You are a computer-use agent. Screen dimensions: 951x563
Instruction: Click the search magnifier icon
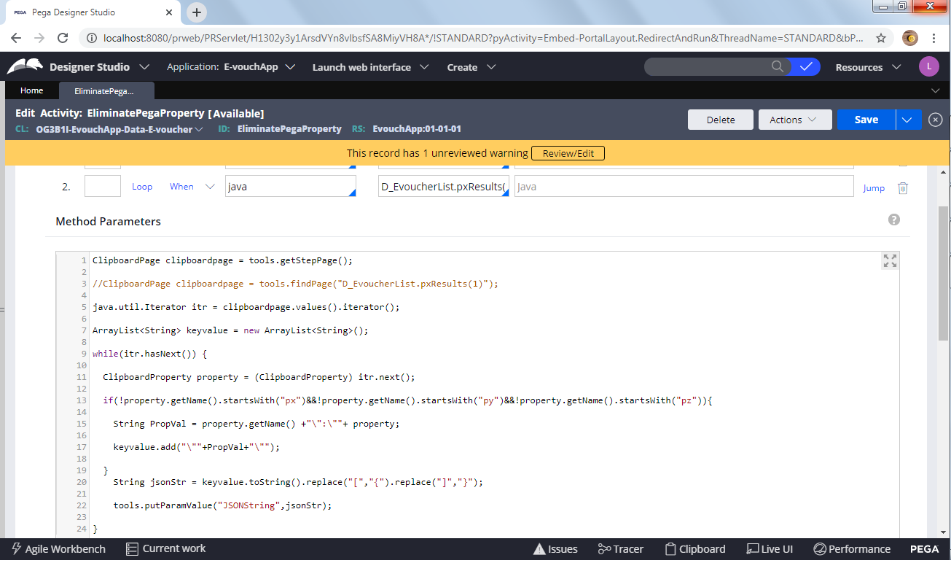pyautogui.click(x=778, y=66)
